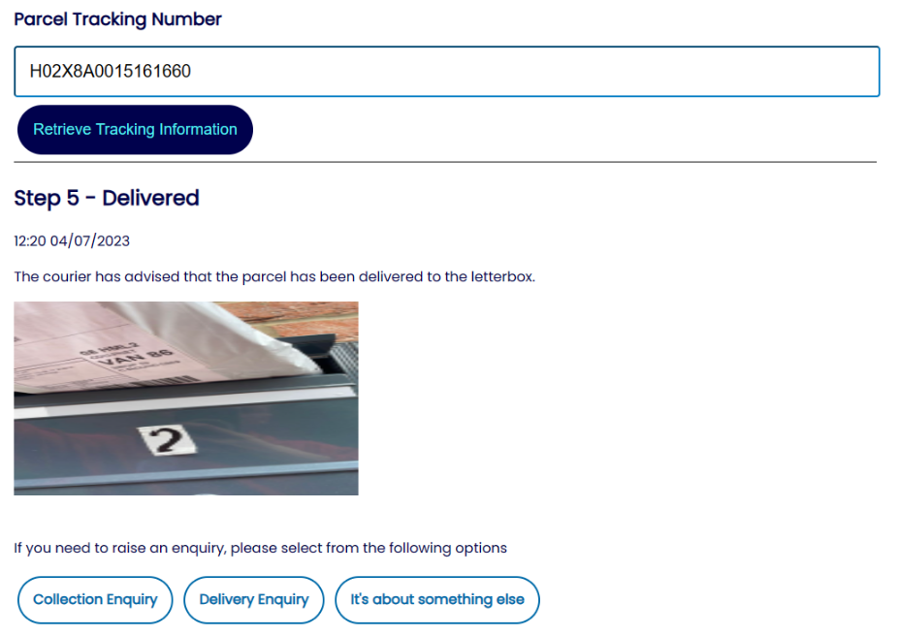Raise a Delivery Enquiry

coord(254,599)
